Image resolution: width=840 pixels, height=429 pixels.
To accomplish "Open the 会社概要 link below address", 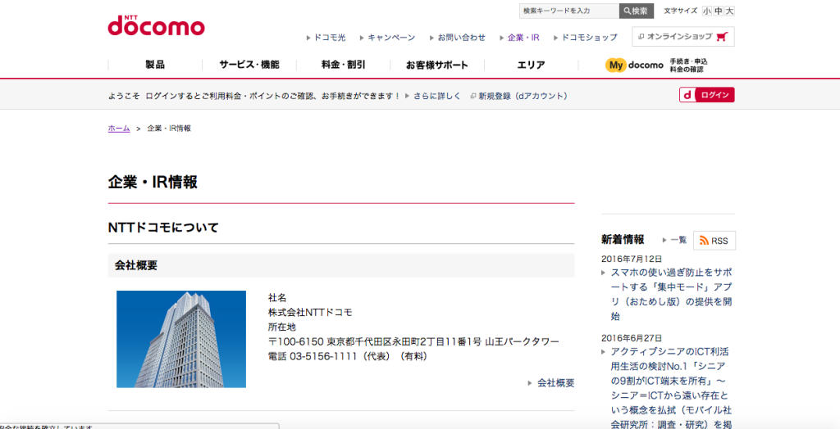I will click(x=555, y=382).
